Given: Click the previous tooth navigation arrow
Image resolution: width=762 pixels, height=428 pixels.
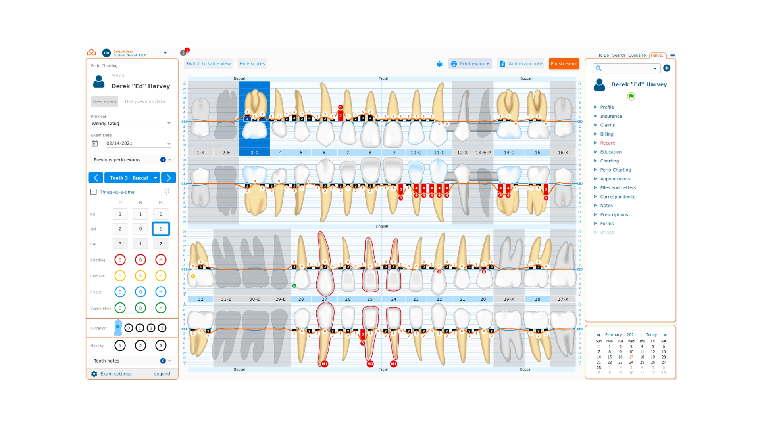Looking at the screenshot, I should pos(96,177).
